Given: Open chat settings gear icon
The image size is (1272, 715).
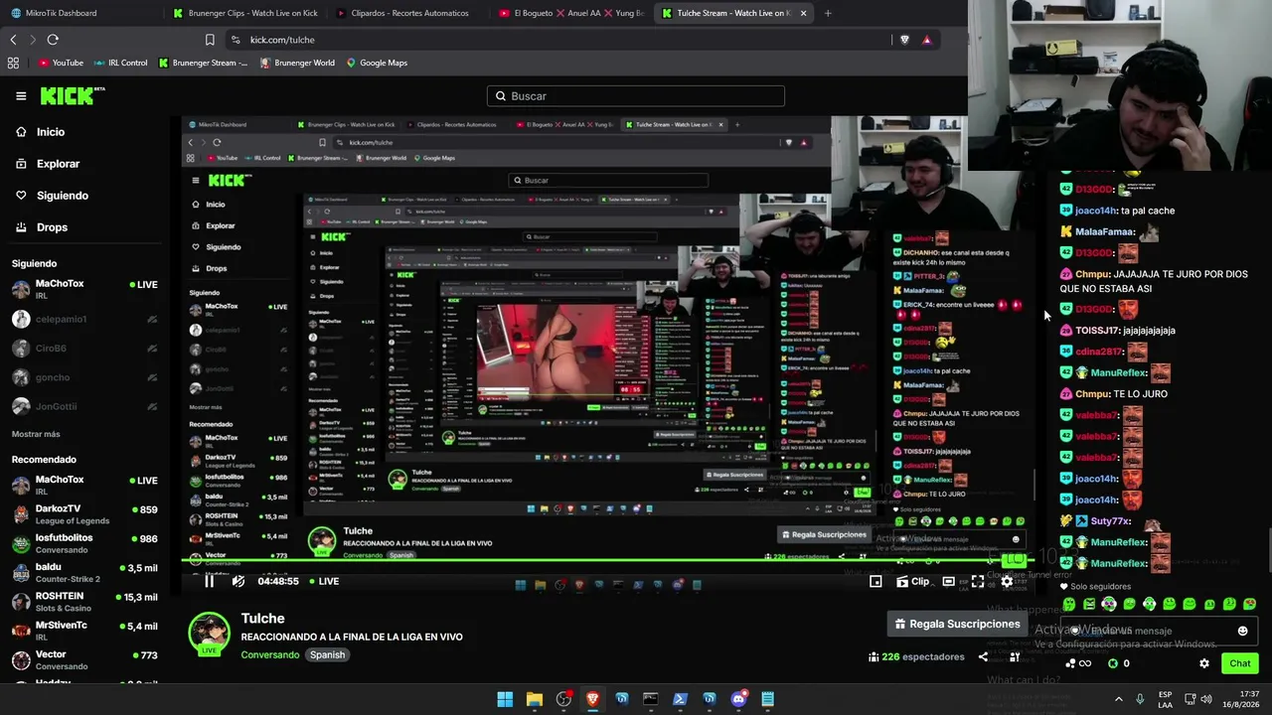Looking at the screenshot, I should [x=1204, y=663].
